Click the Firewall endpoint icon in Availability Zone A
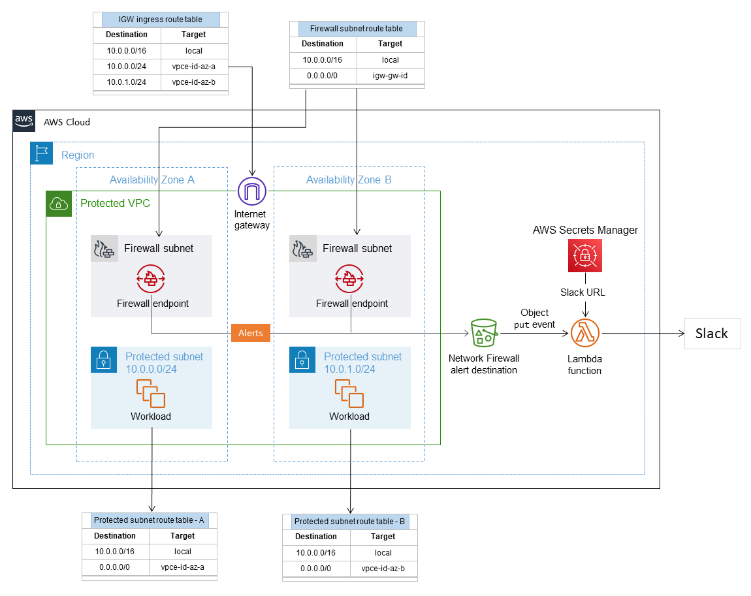The height and width of the screenshot is (596, 751). pos(151,277)
